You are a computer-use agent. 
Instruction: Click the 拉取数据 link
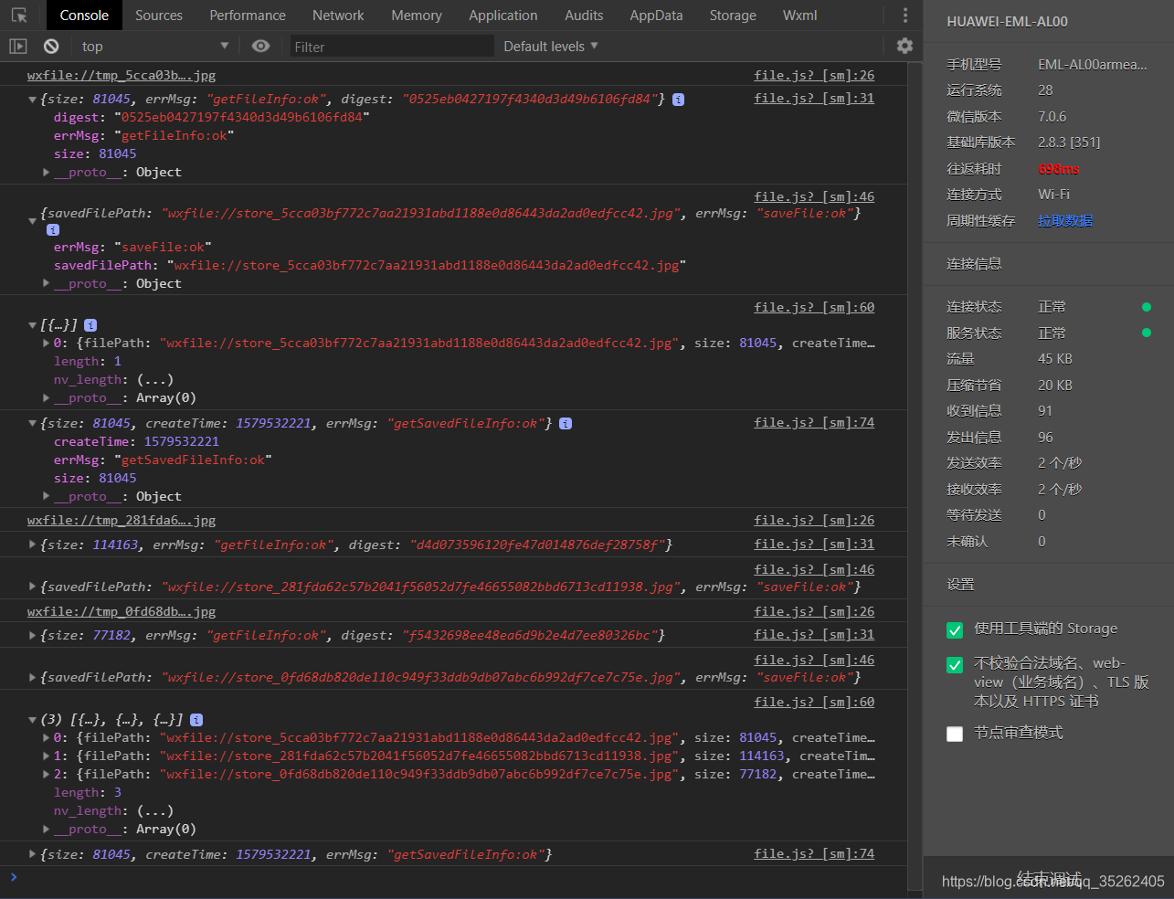(x=1065, y=221)
